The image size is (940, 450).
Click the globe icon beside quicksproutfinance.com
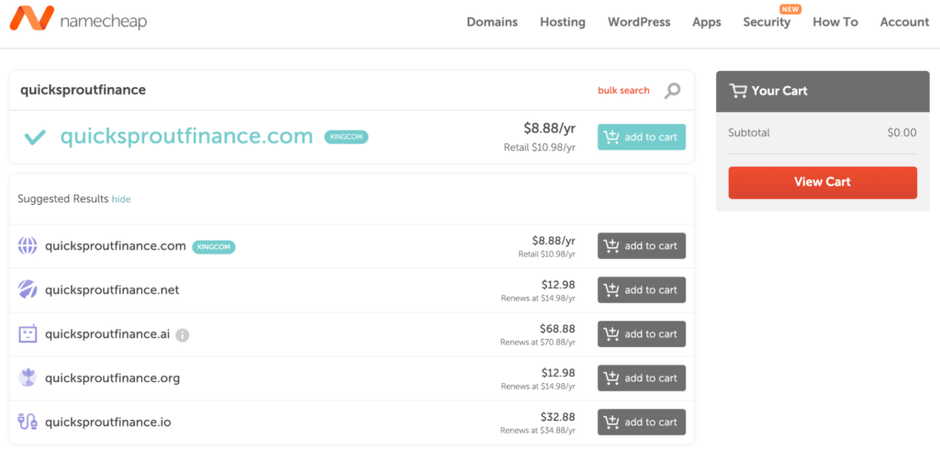[x=28, y=246]
